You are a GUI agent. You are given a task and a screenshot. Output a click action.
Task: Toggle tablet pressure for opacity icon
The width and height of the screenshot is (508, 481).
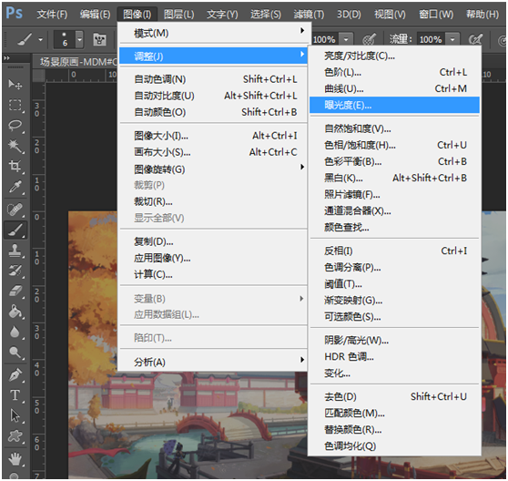pyautogui.click(x=369, y=39)
